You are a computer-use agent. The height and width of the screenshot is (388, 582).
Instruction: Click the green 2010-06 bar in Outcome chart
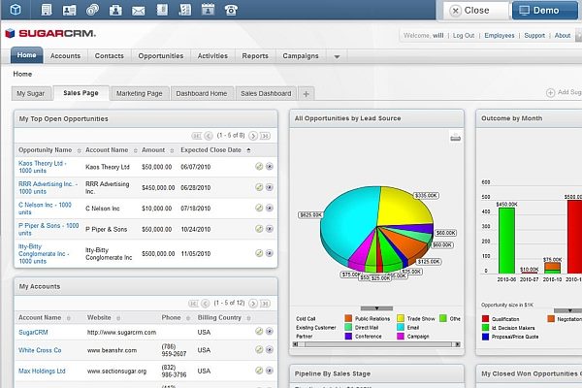[506, 241]
